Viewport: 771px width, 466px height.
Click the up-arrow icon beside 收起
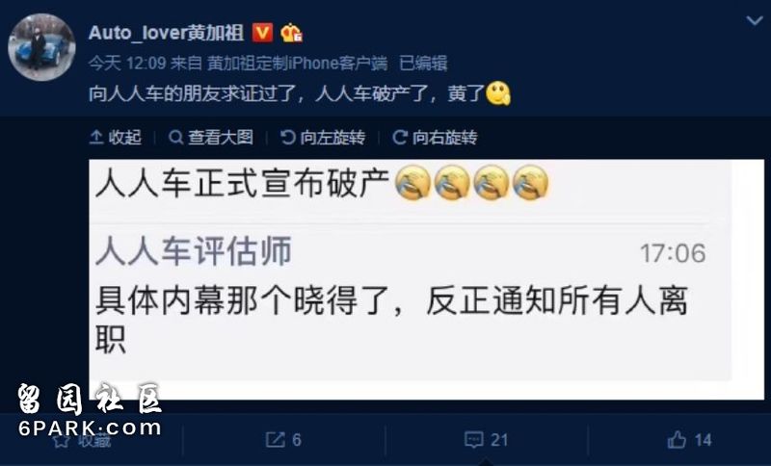click(96, 138)
